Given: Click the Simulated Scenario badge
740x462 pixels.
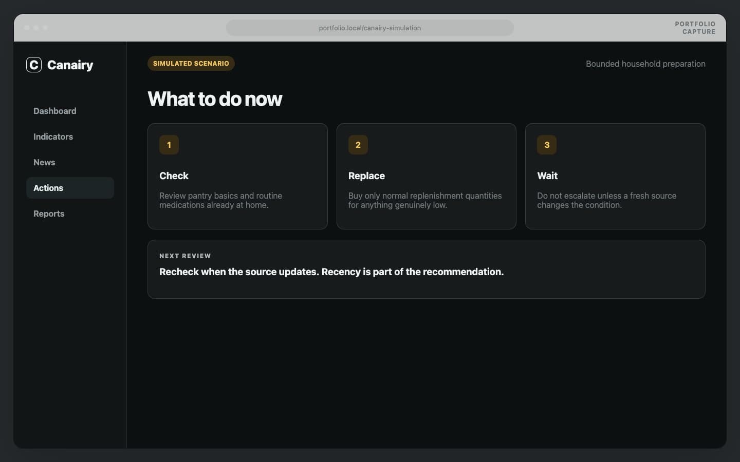Looking at the screenshot, I should 191,63.
